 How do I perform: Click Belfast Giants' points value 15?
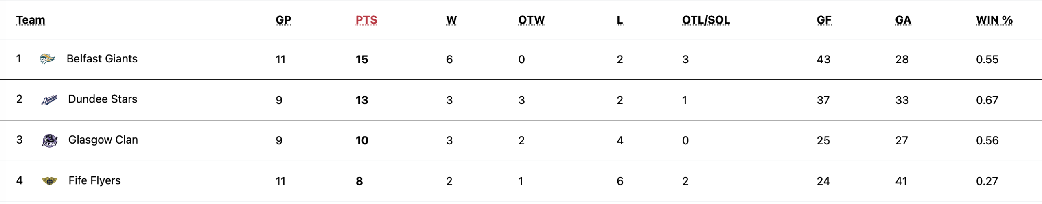tap(361, 60)
